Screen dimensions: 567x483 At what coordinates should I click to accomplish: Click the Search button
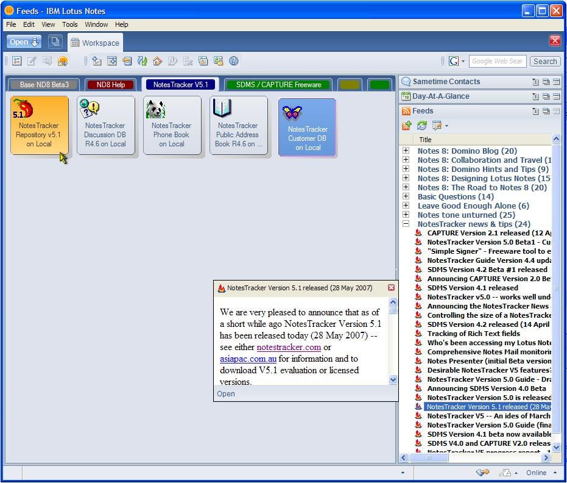pos(545,61)
